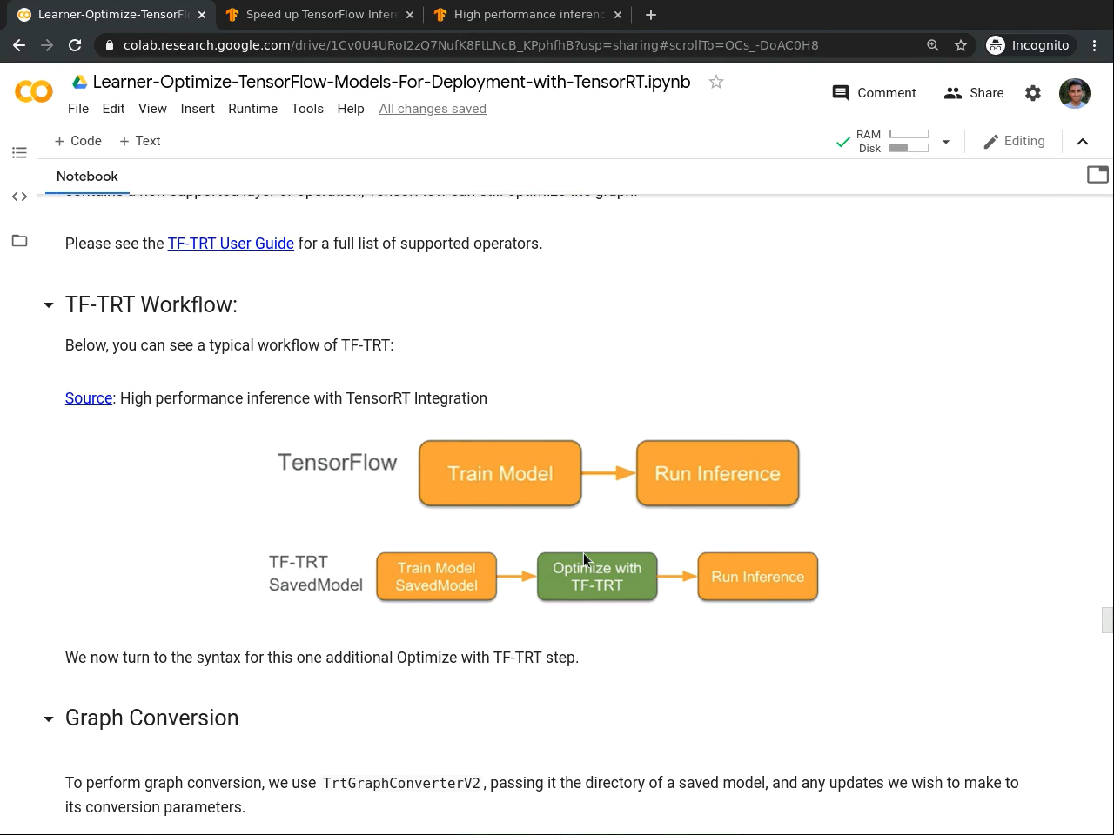Collapse the Graph Conversion section
The width and height of the screenshot is (1114, 835).
(49, 718)
